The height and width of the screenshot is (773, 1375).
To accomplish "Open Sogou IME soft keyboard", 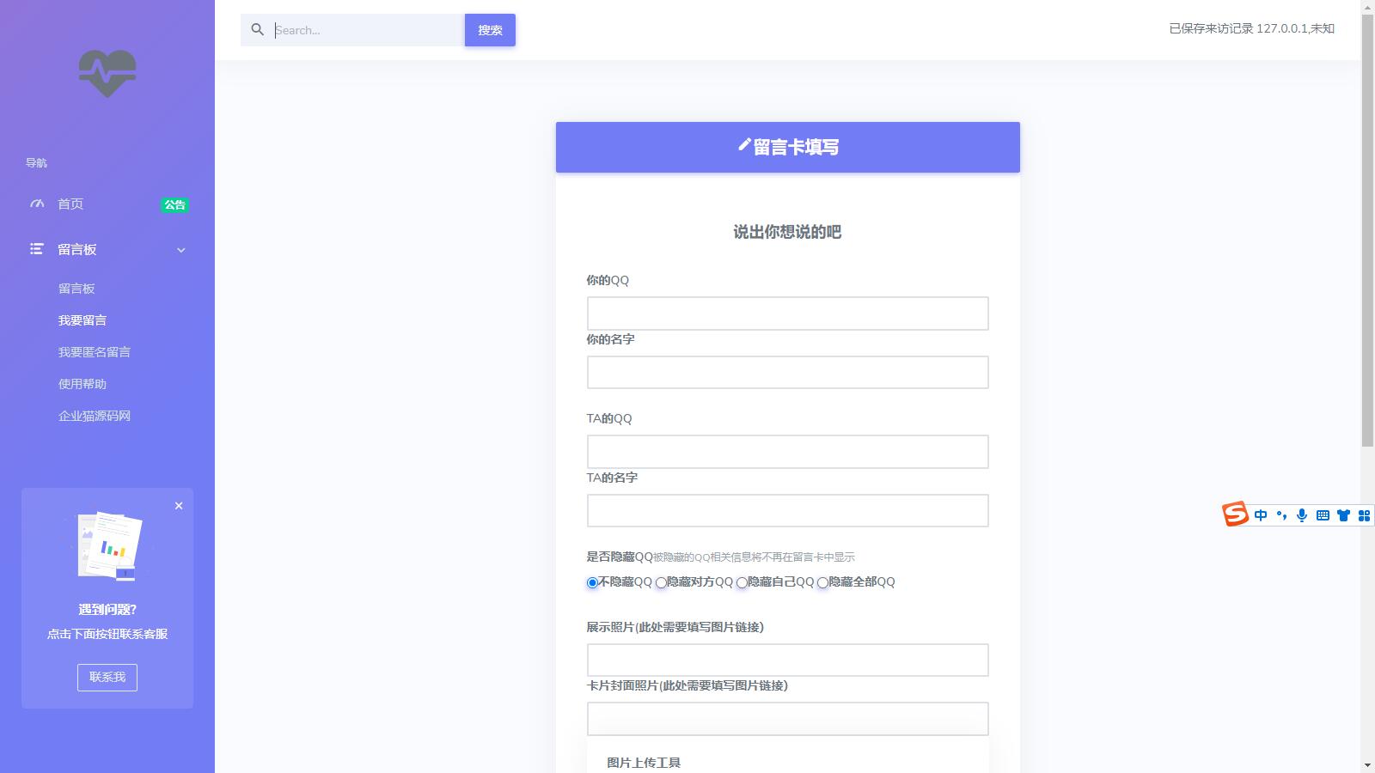I will click(1322, 515).
